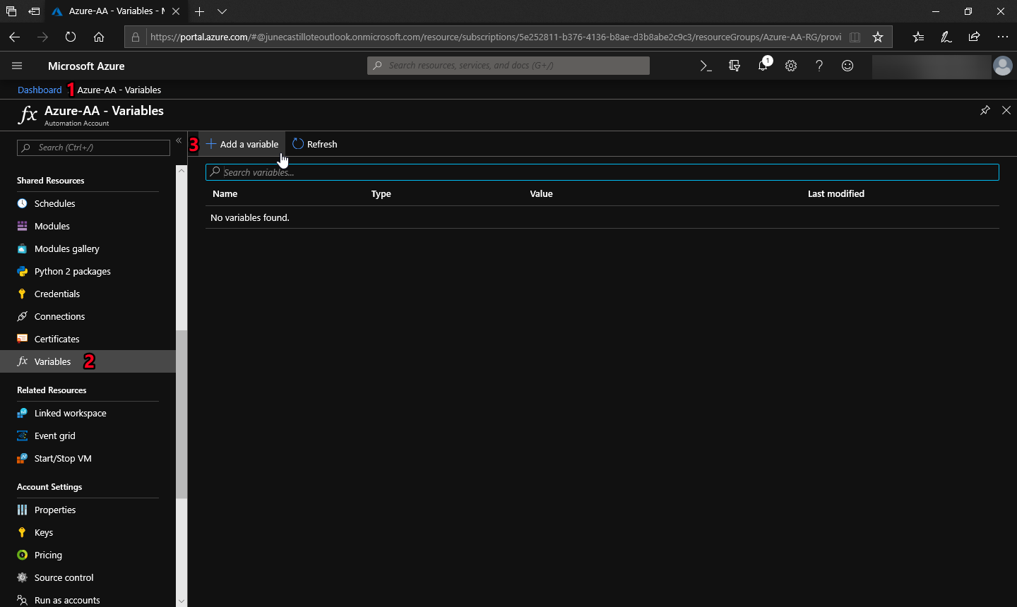The image size is (1017, 607).
Task: Collapse the blade sidebar
Action: pos(179,140)
